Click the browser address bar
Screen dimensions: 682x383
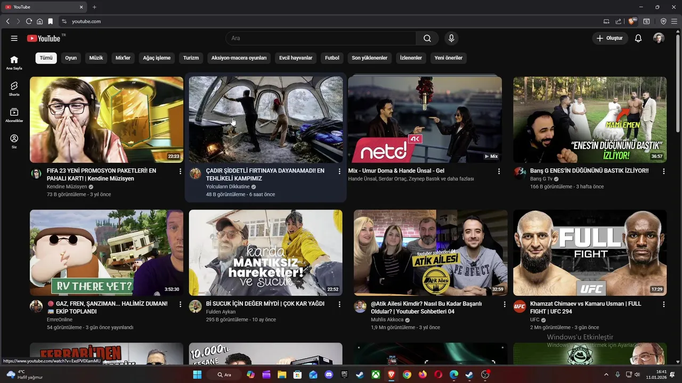pyautogui.click(x=330, y=21)
